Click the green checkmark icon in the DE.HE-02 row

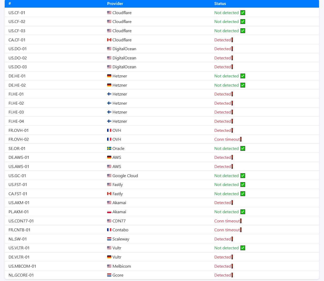coord(243,85)
